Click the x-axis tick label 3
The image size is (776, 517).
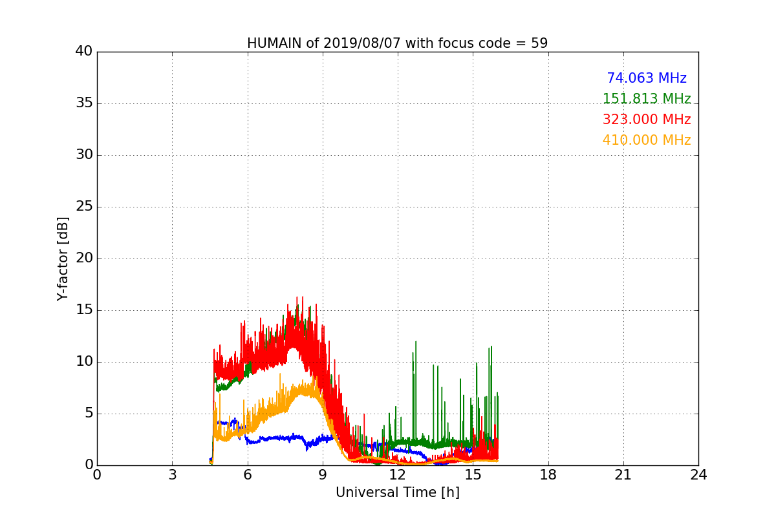click(172, 475)
